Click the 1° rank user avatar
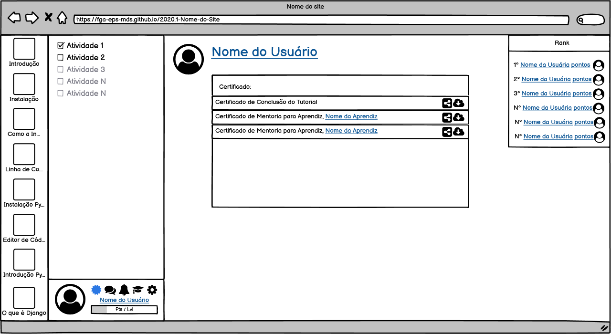 pyautogui.click(x=599, y=65)
